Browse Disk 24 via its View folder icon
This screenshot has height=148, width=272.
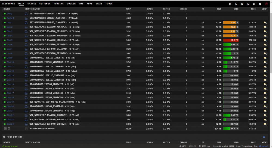coord(265,124)
